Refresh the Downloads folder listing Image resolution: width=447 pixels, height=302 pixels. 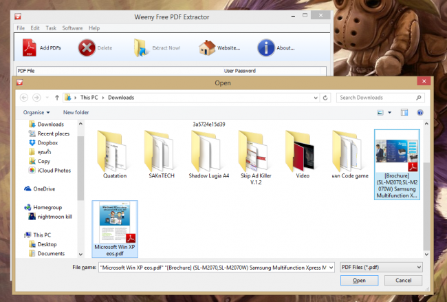325,98
